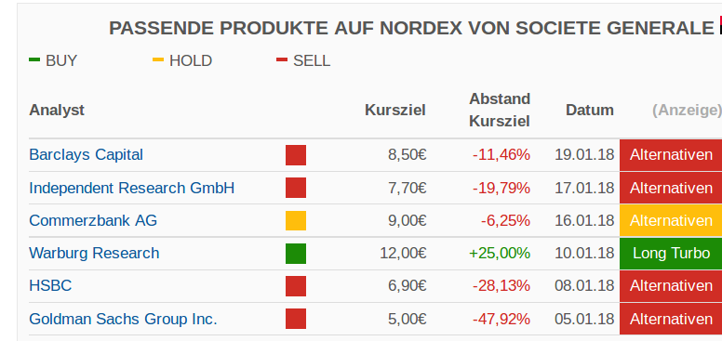Click Alternativen button in Barclays row

(671, 155)
